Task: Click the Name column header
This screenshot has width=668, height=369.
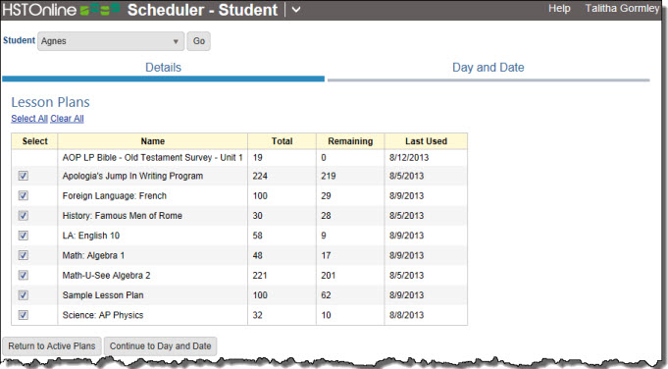Action: click(152, 141)
